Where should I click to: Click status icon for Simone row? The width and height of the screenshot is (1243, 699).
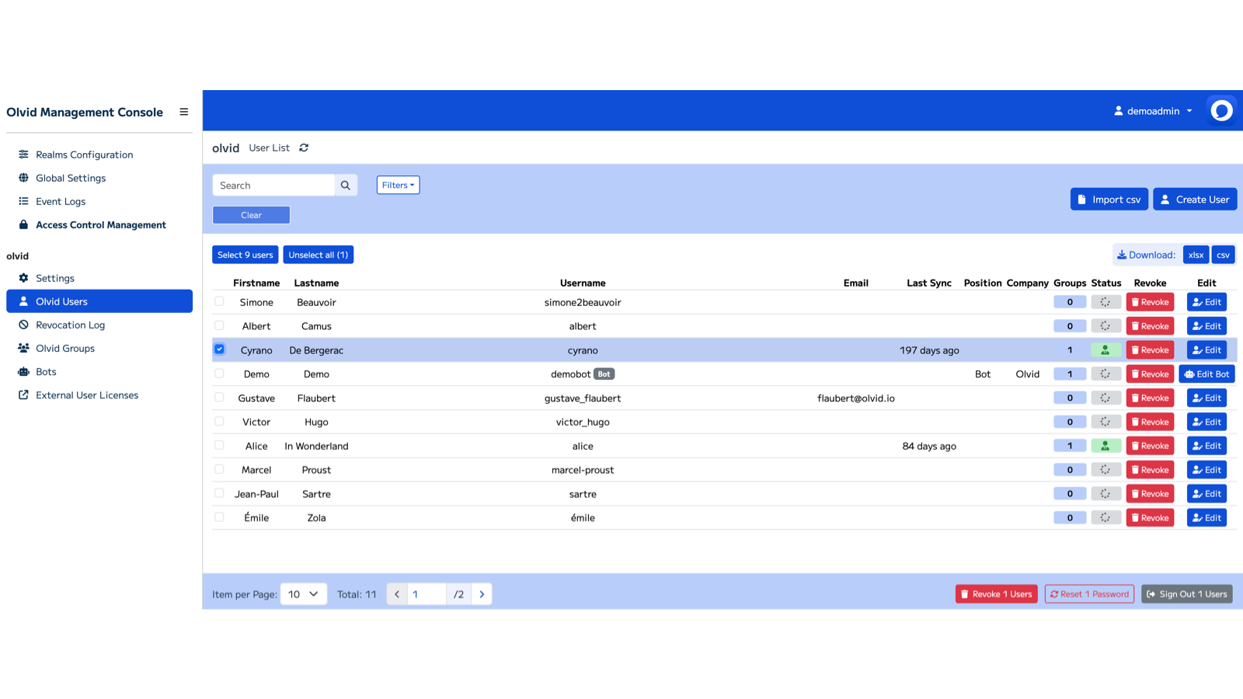pos(1105,302)
